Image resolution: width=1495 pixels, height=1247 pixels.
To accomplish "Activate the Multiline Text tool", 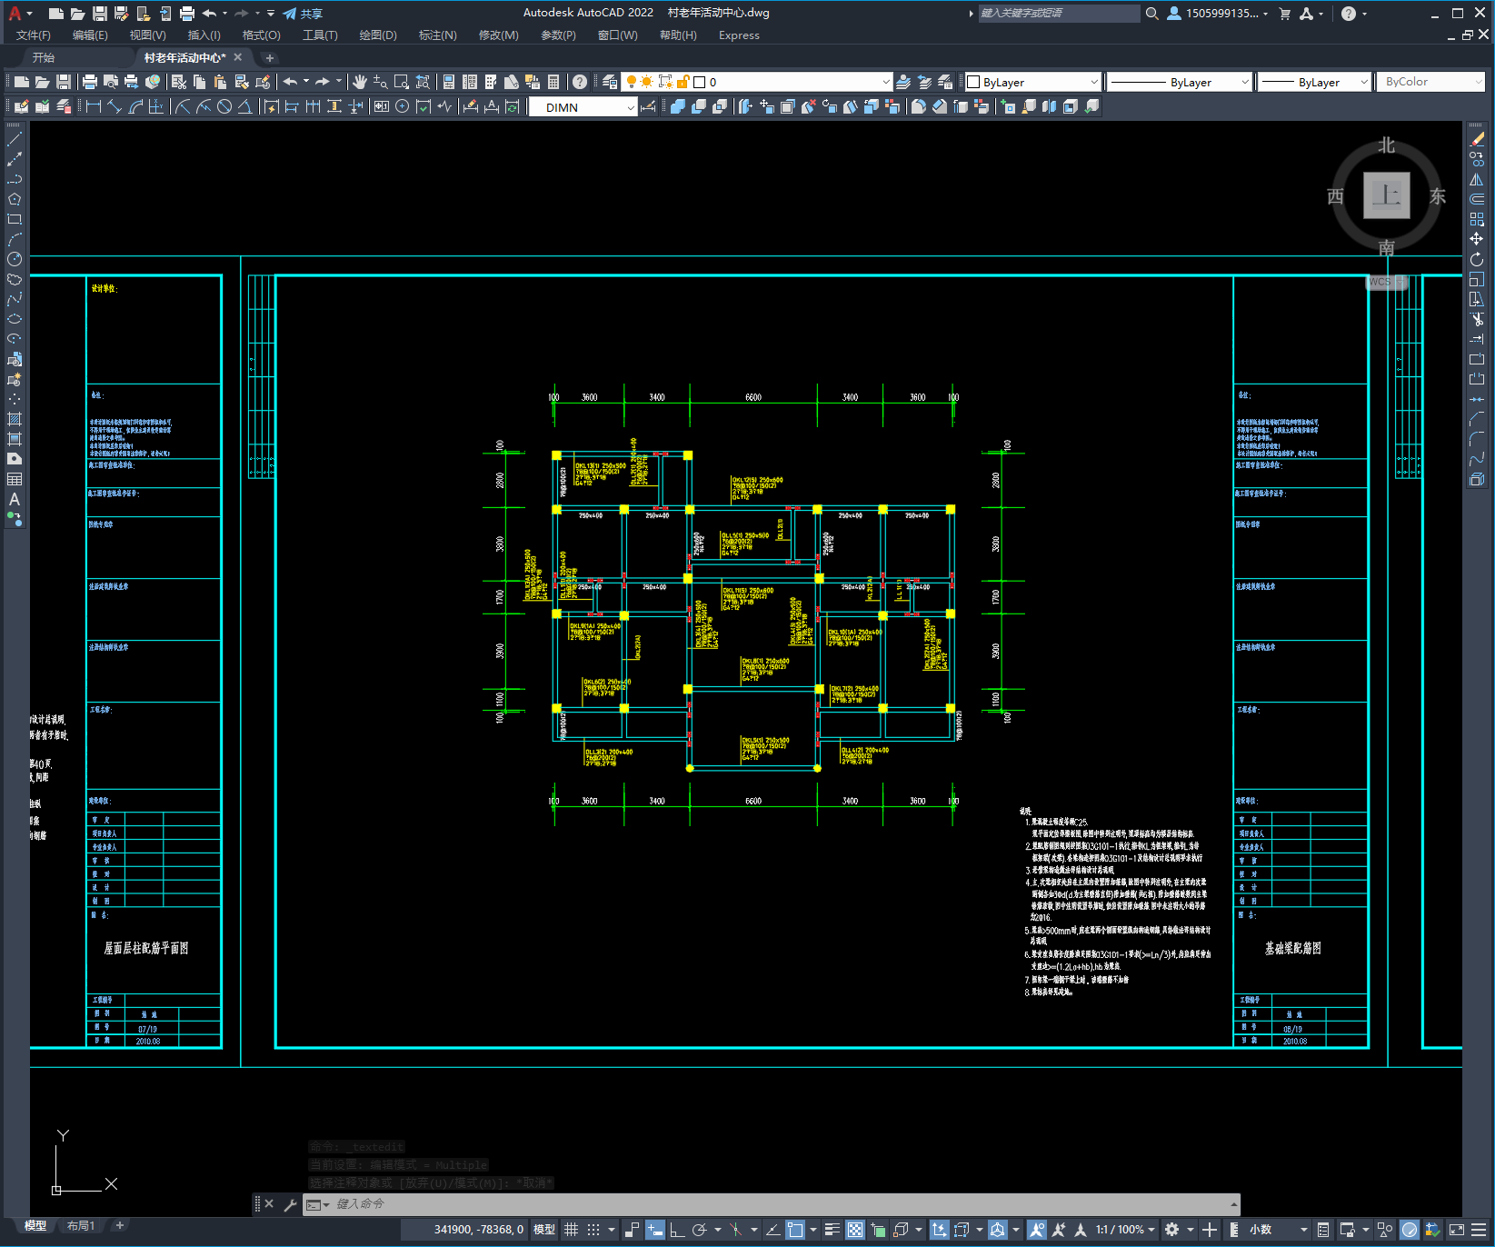I will pyautogui.click(x=15, y=499).
